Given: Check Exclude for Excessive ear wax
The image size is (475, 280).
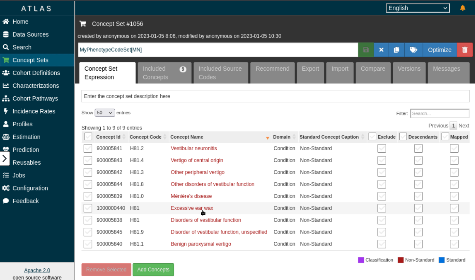Looking at the screenshot, I should pos(382,208).
